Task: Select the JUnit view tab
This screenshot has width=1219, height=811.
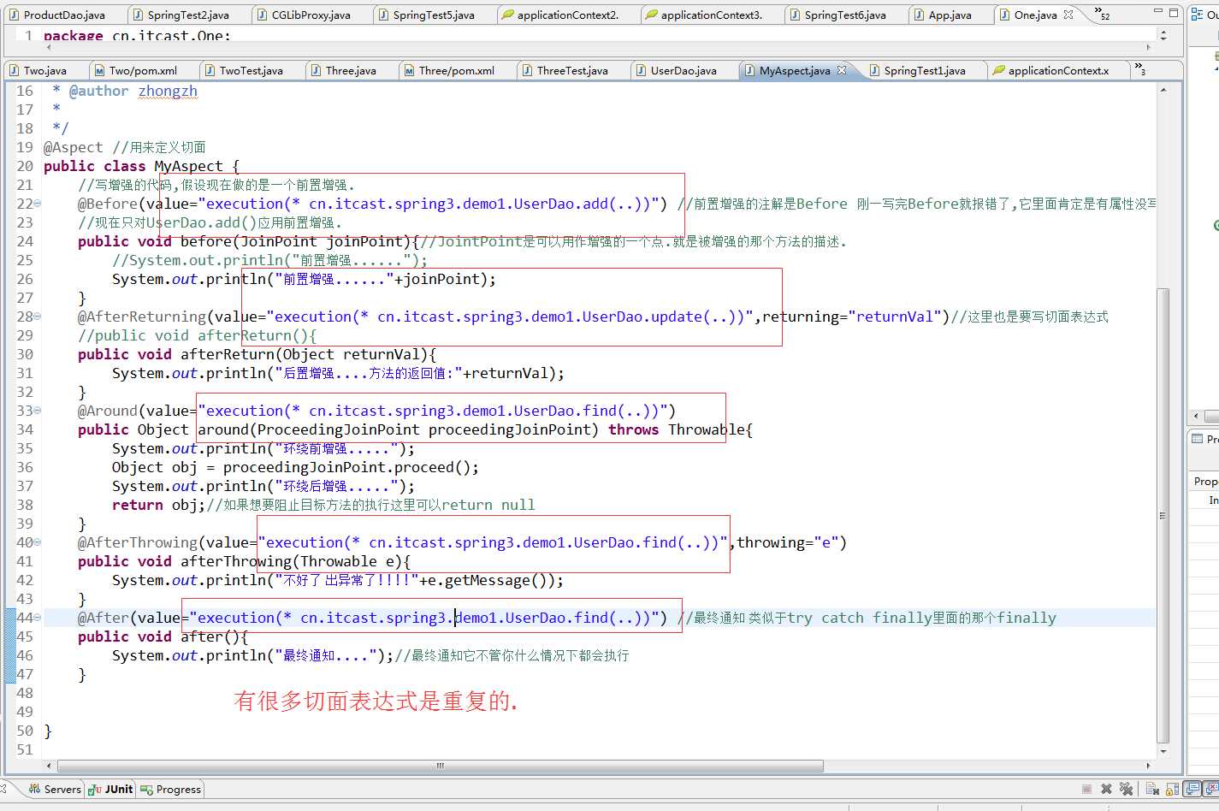Action: (111, 789)
